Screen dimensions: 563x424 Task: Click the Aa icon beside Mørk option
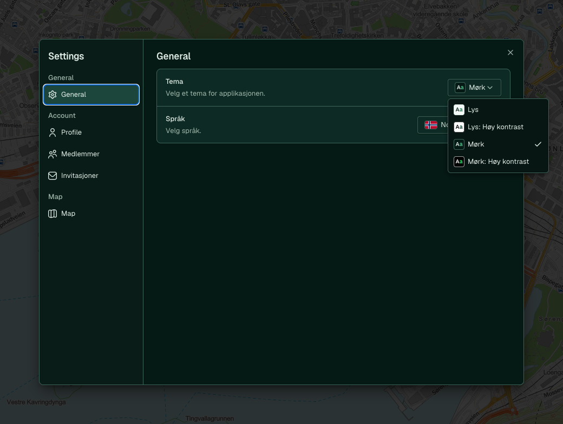[459, 144]
